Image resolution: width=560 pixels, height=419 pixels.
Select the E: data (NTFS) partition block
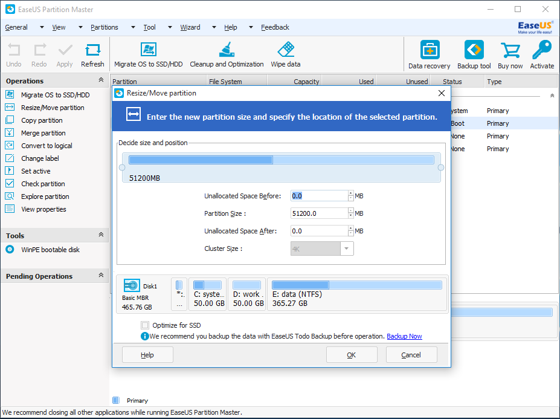tap(357, 294)
